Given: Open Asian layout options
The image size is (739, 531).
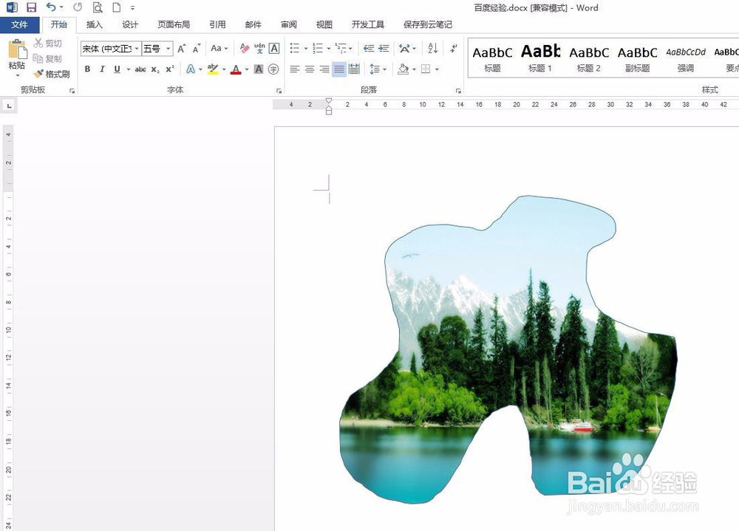Looking at the screenshot, I should [407, 48].
